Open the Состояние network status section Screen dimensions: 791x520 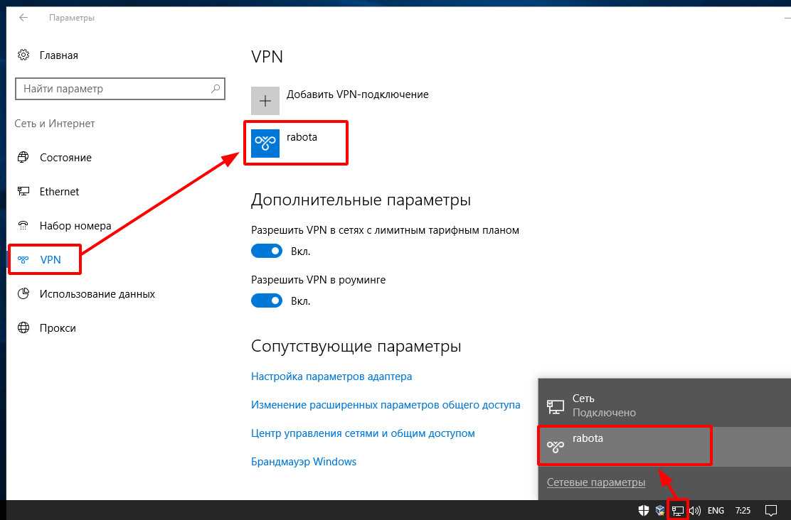point(55,157)
